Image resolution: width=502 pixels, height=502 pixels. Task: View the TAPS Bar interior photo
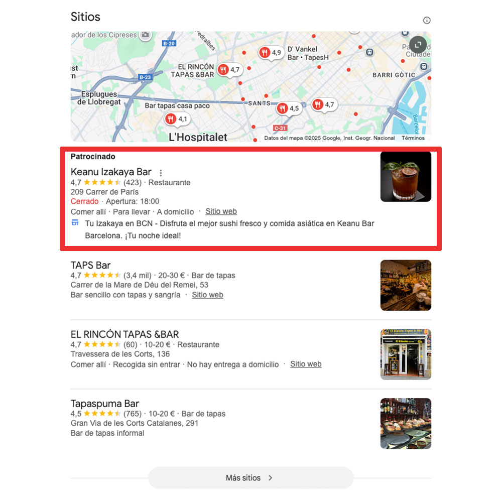pyautogui.click(x=406, y=285)
